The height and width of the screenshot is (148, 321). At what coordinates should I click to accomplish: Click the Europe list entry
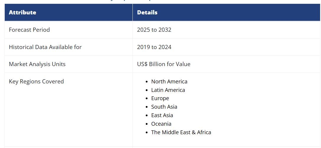[x=160, y=98]
